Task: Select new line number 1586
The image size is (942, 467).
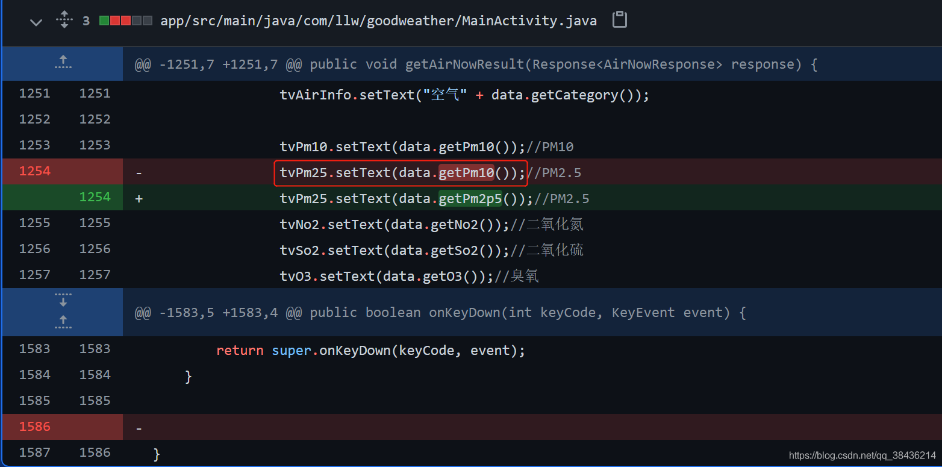Action: coord(95,453)
